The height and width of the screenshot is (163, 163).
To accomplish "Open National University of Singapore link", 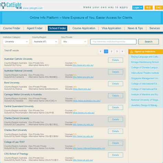I will pos(145,100).
